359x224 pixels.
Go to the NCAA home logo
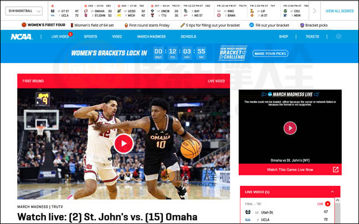[x=22, y=37]
